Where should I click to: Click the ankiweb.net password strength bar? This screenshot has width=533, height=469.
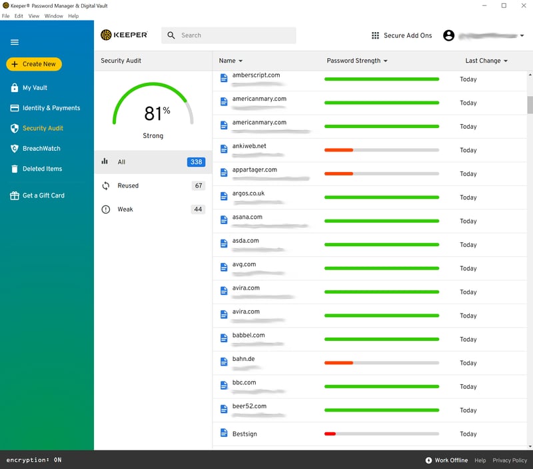tap(381, 150)
